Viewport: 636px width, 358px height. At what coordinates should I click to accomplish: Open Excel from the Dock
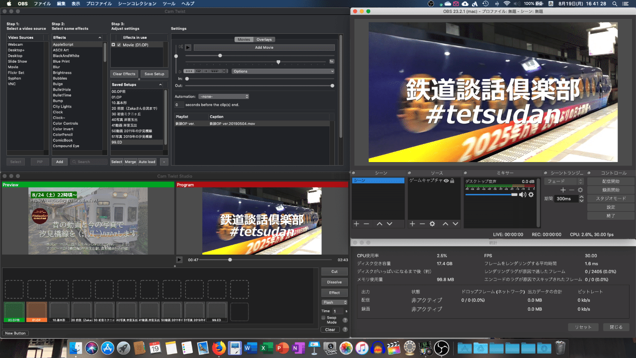(266, 348)
